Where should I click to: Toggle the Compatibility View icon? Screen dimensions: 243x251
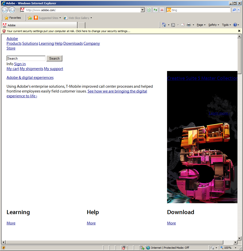click(x=149, y=10)
